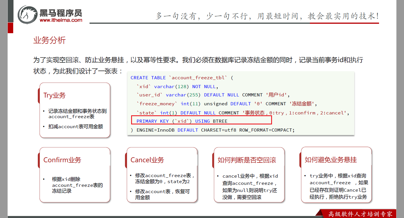Select the 业务分析 slide title

click(49, 40)
